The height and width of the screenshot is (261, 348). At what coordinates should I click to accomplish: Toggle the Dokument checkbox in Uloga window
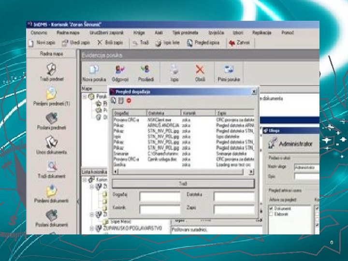click(x=271, y=209)
